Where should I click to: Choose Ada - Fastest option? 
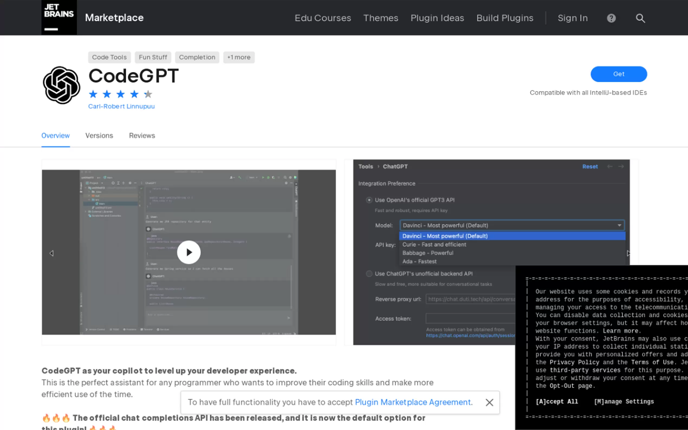tap(512, 261)
